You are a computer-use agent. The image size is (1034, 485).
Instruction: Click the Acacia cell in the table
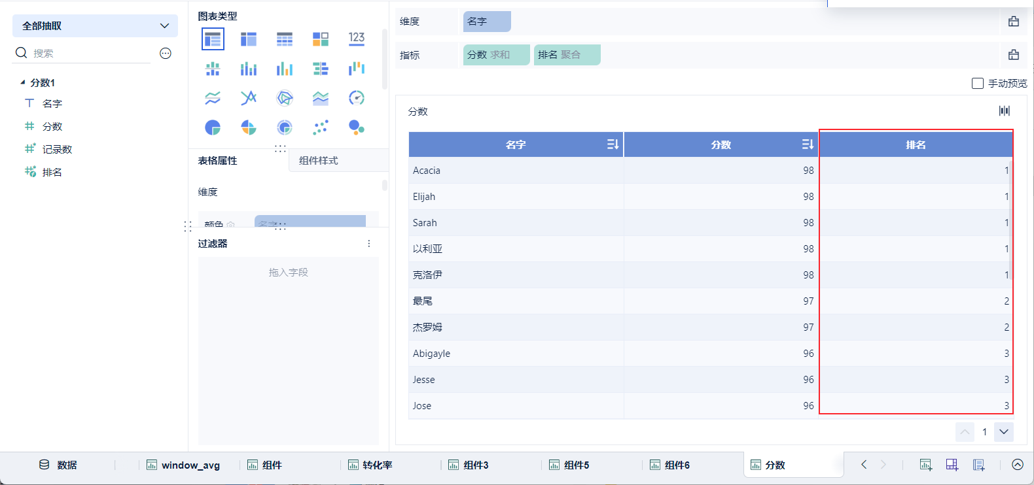[516, 171]
